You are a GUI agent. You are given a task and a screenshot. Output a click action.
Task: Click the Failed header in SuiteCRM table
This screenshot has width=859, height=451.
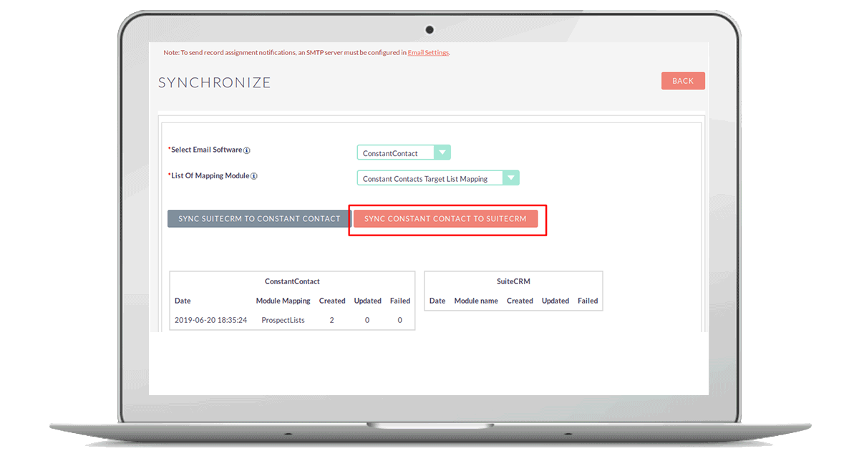tap(588, 301)
